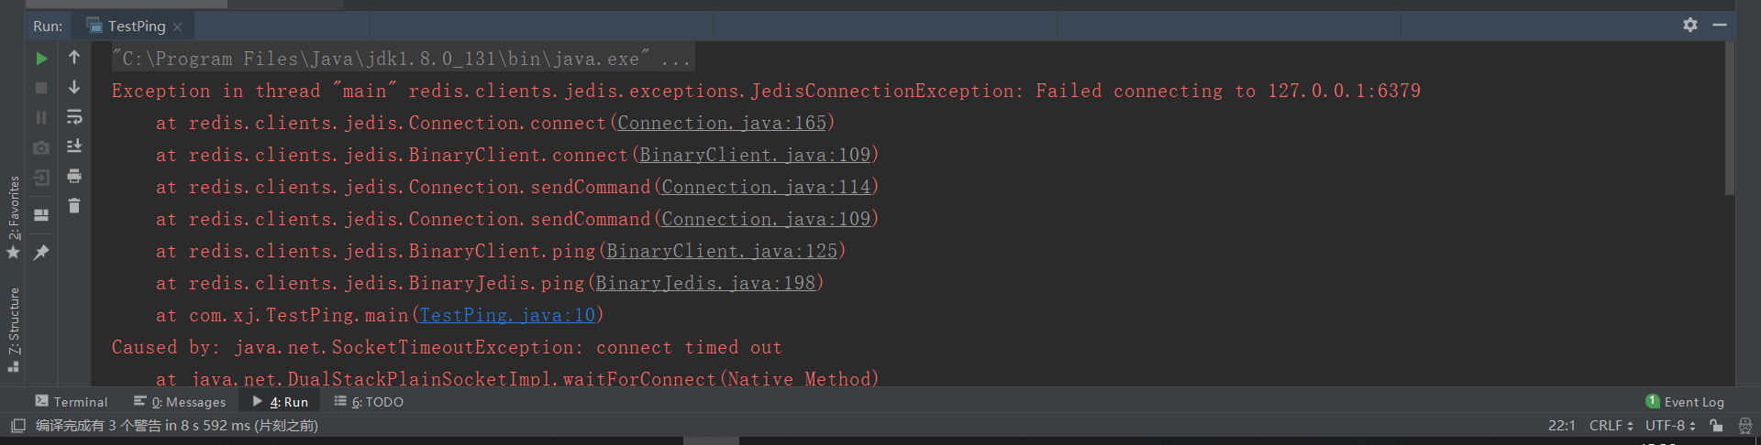Screen dimensions: 1761x445
Task: Toggle read-only lock icon in status bar
Action: (1716, 426)
